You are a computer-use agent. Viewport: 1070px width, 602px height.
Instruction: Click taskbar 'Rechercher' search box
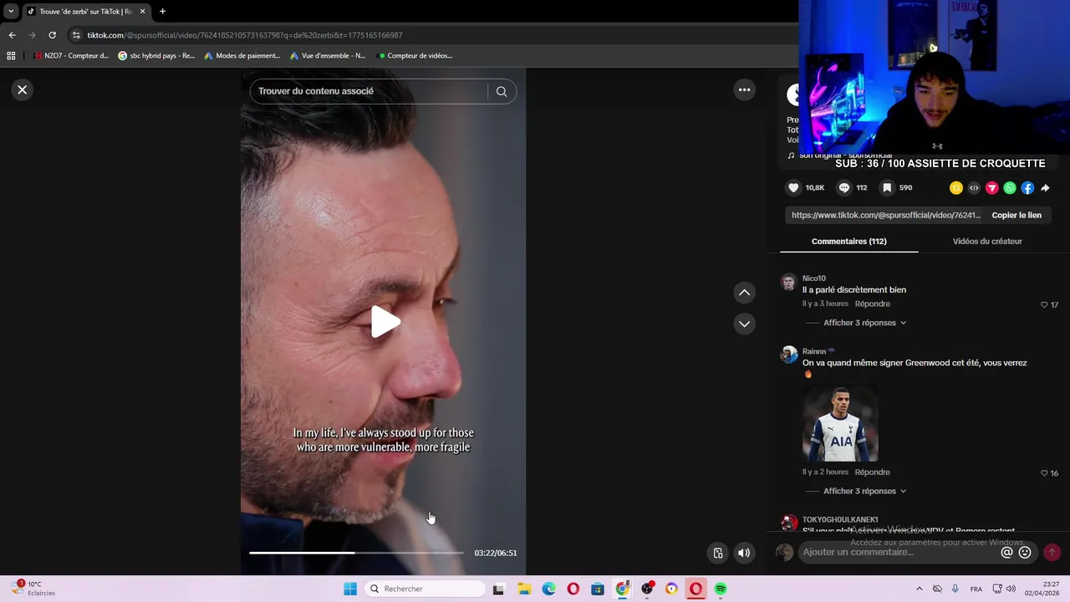click(425, 589)
